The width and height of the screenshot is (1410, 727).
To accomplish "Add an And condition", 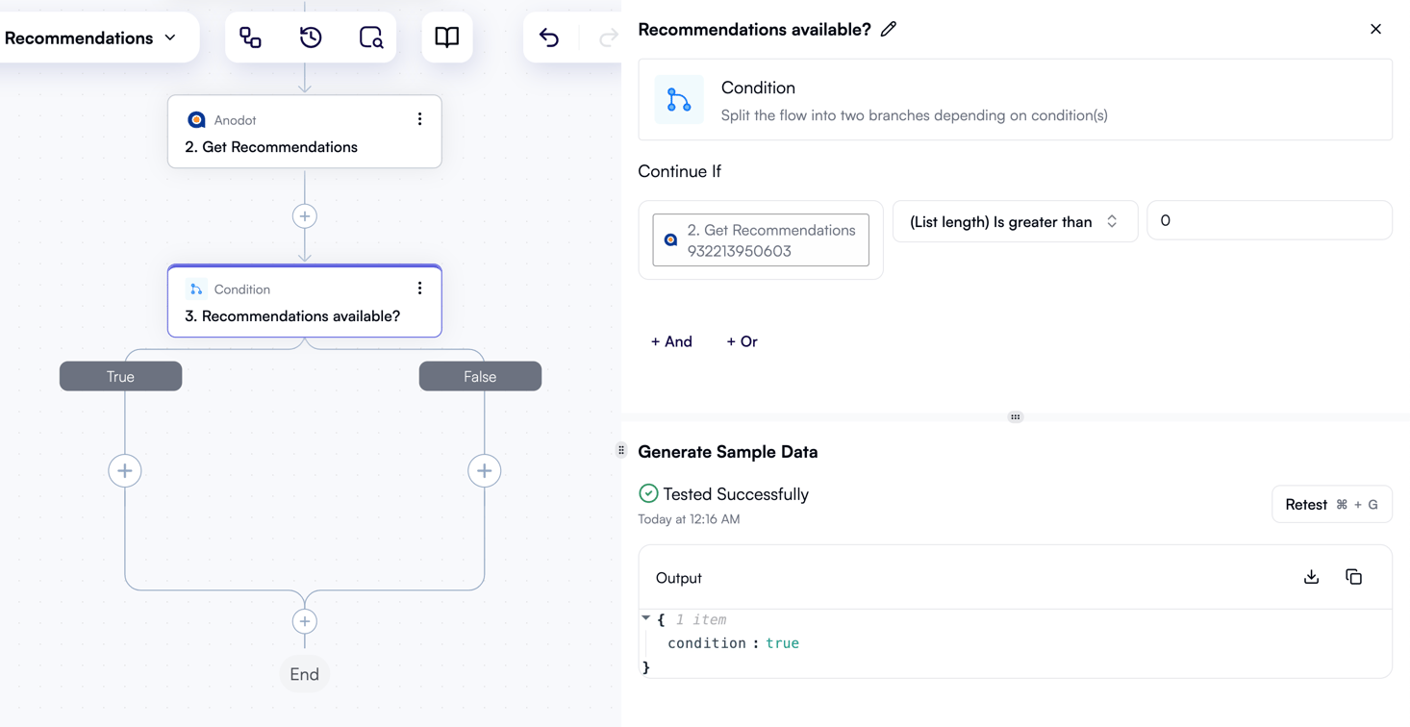I will [x=671, y=341].
